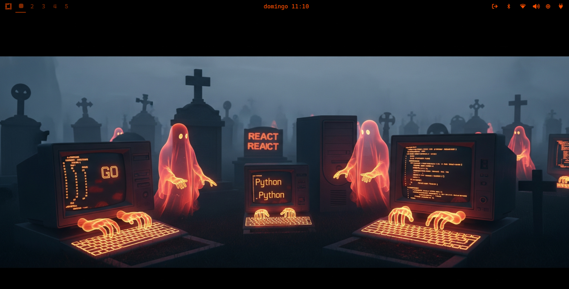Viewport: 569px width, 289px height.
Task: Jump to workspace 5
Action: click(x=66, y=6)
